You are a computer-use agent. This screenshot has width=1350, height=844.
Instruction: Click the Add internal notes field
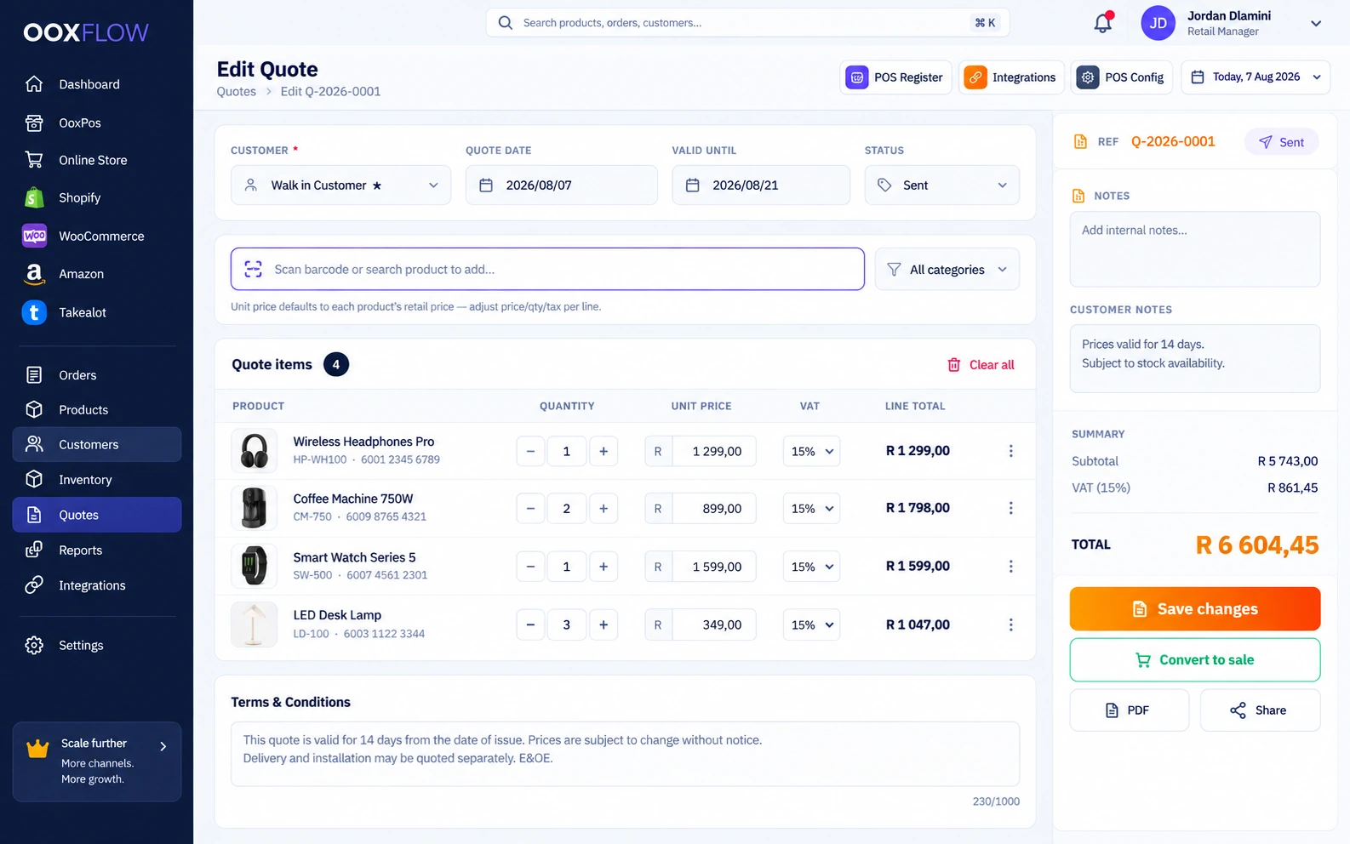[x=1194, y=249]
